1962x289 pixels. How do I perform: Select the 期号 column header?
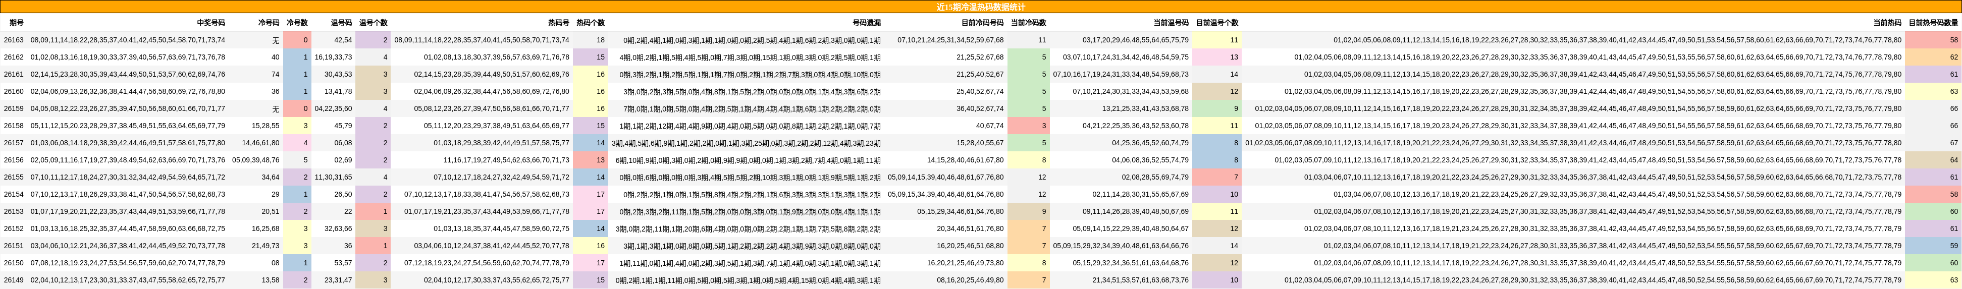16,23
